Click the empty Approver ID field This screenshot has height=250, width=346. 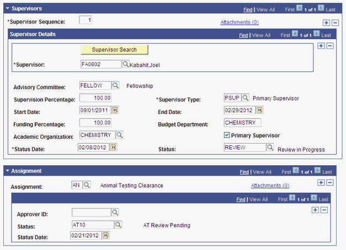point(92,213)
